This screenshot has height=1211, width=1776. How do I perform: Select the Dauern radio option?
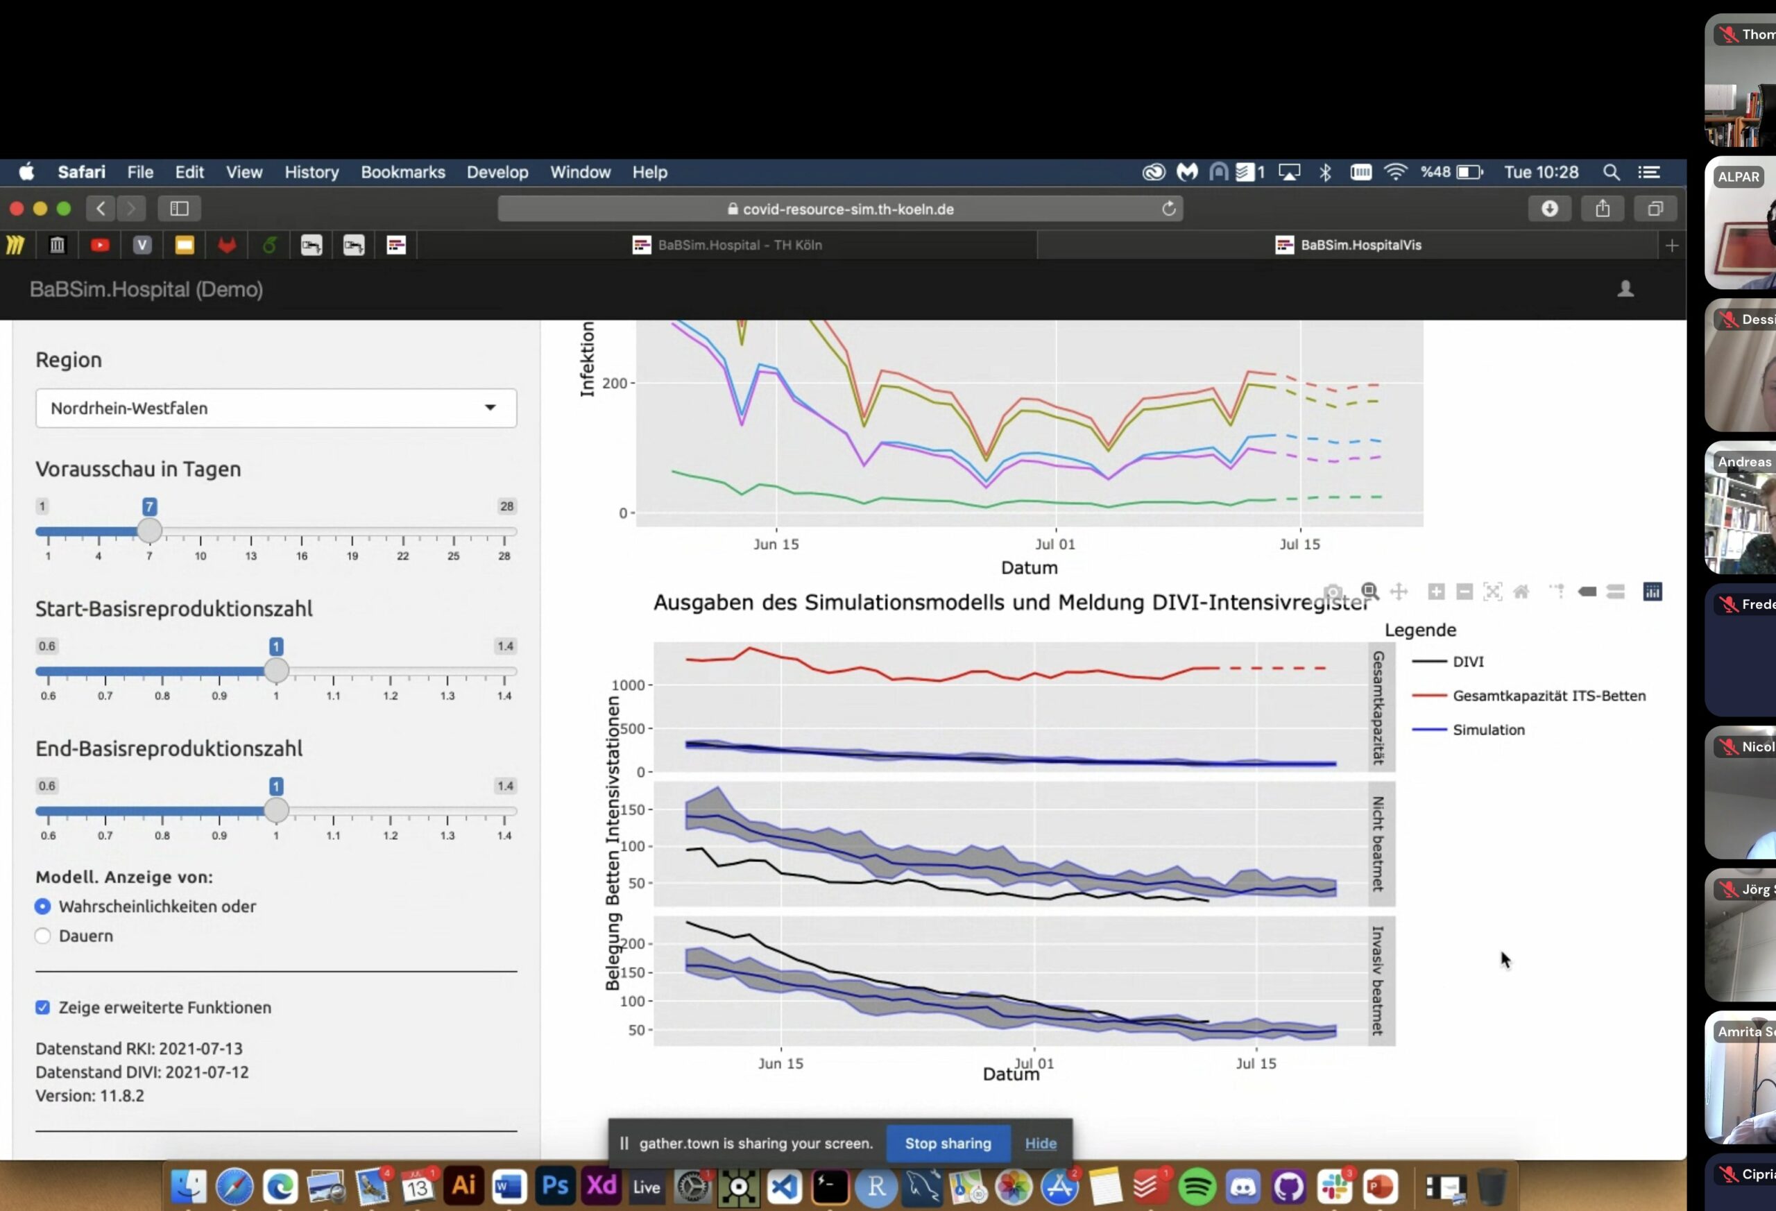[43, 936]
